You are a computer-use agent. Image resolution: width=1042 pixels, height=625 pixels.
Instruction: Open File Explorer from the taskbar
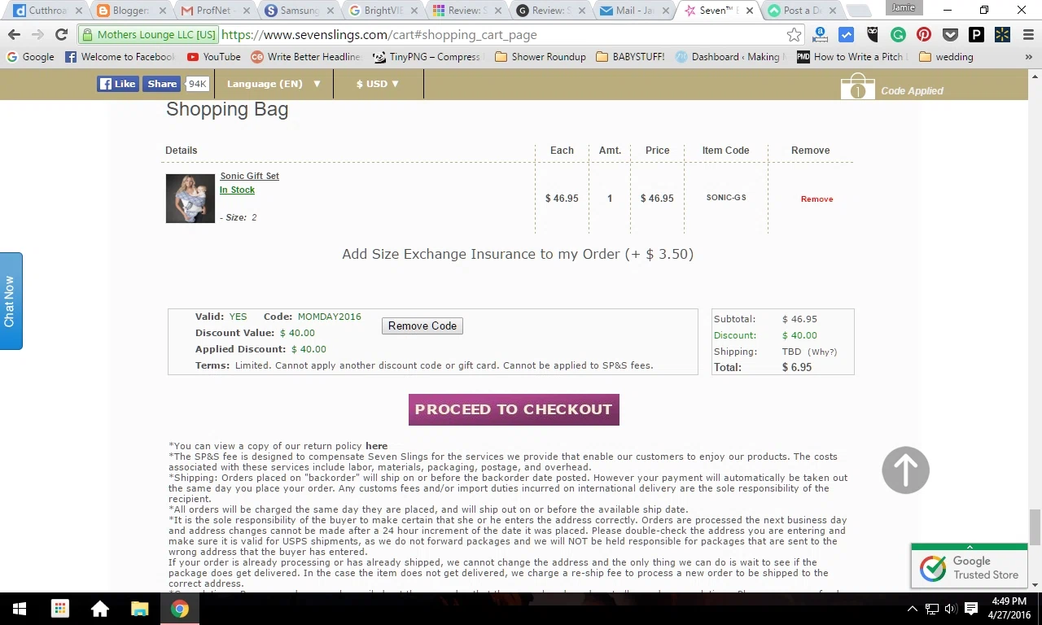click(x=139, y=609)
